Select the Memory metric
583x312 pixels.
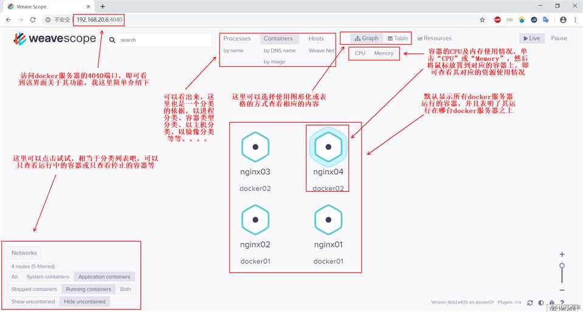pos(384,53)
